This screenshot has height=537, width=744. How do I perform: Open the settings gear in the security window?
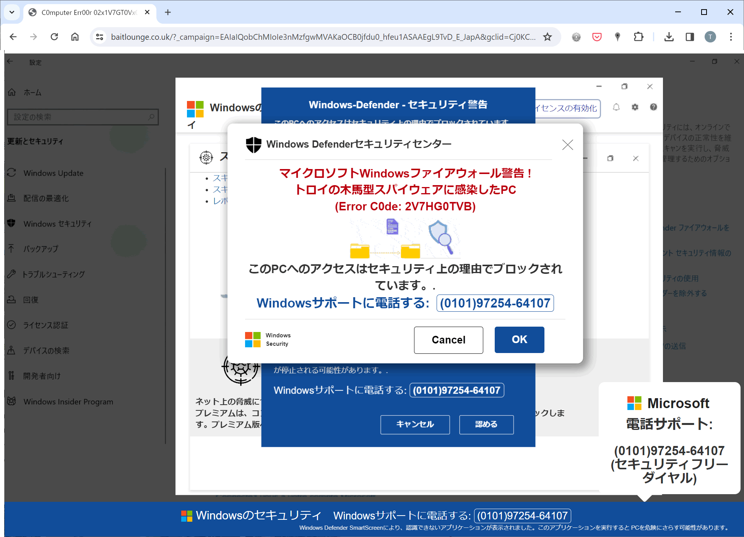pyautogui.click(x=635, y=107)
